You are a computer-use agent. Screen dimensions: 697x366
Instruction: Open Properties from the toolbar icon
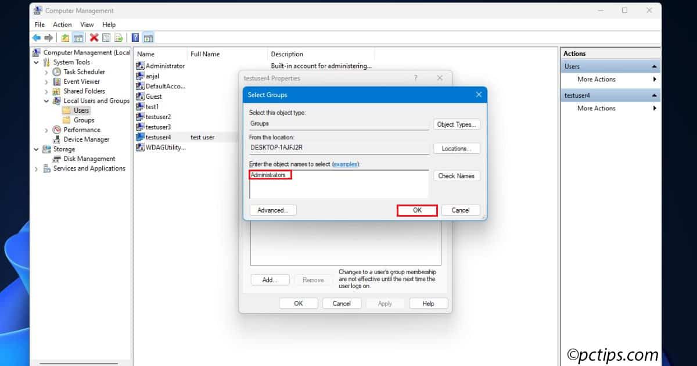[106, 38]
